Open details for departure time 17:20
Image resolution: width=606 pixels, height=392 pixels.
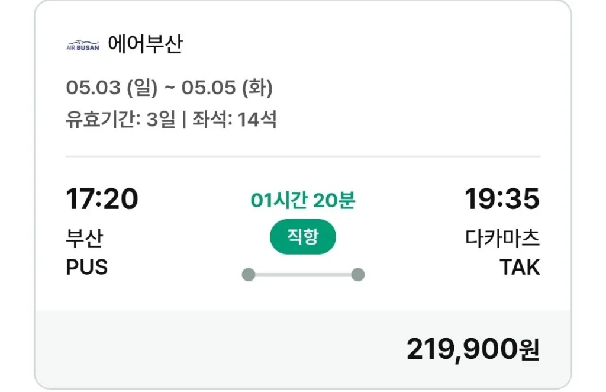(x=101, y=200)
